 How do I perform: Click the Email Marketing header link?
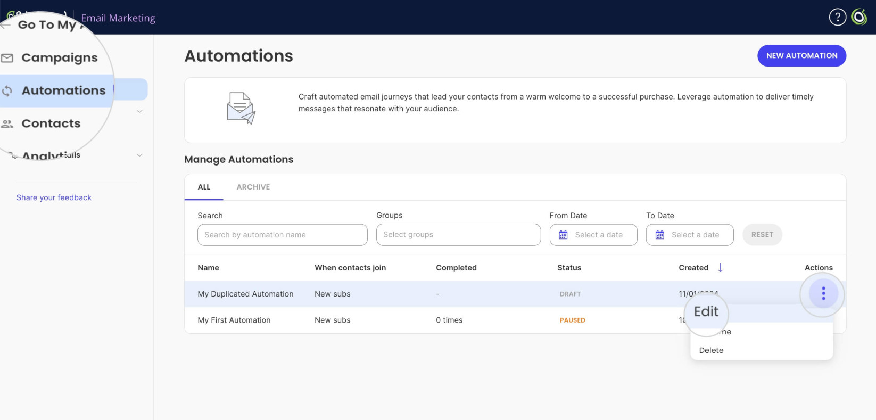pos(118,18)
